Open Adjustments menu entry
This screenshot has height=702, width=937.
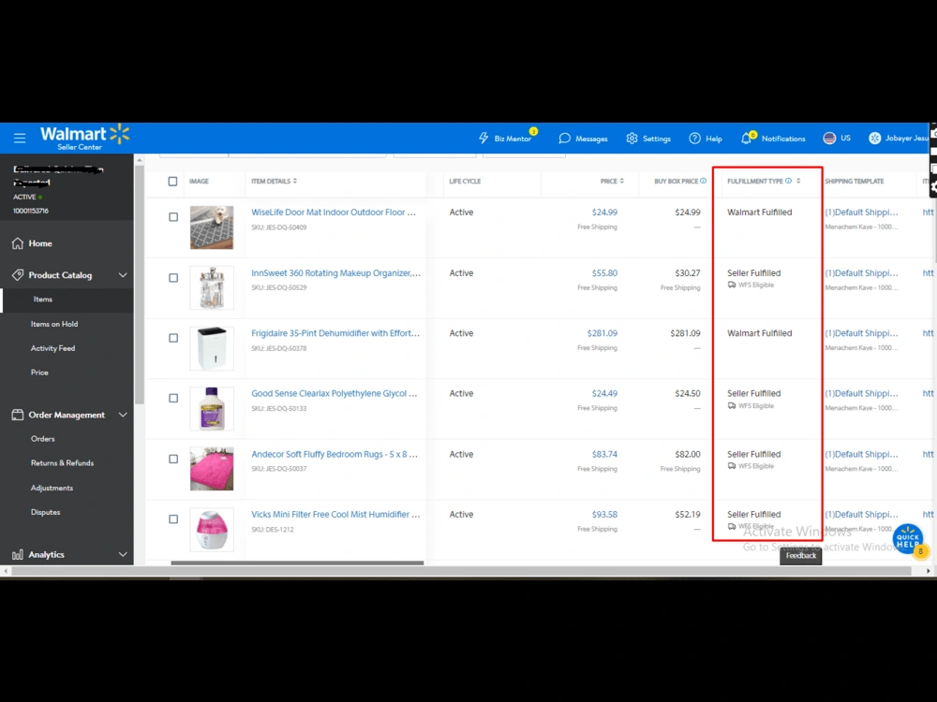(x=52, y=488)
